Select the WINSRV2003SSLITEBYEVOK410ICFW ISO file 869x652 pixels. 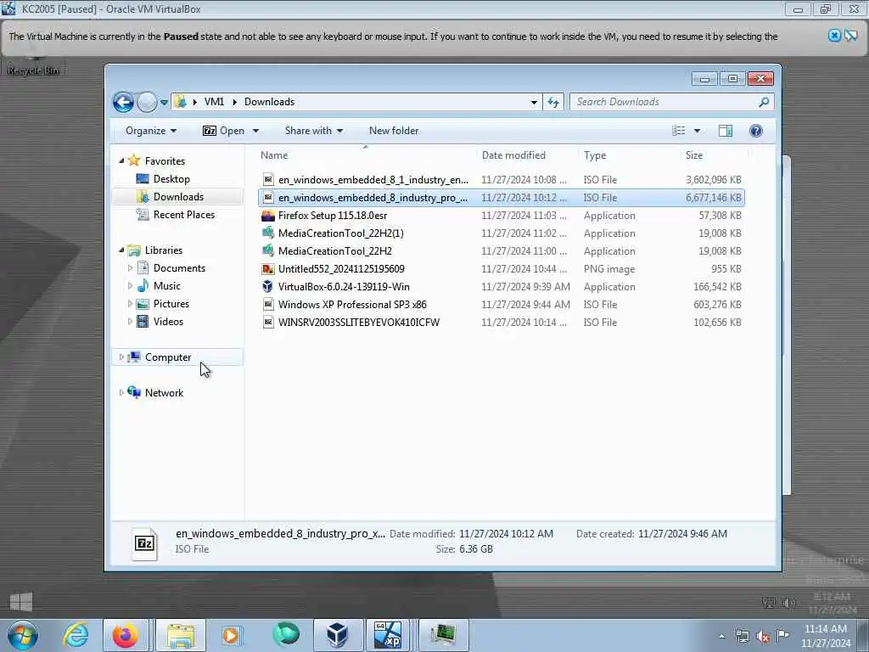(501, 322)
